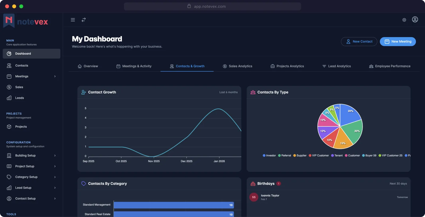Click the Standard Management bar in the chart
The width and height of the screenshot is (425, 217).
(x=174, y=205)
